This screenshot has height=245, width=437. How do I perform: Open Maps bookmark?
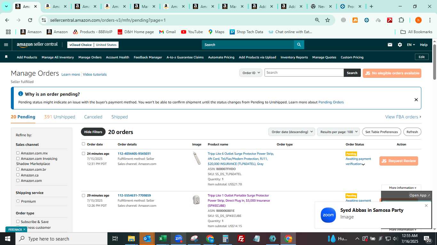[216, 32]
